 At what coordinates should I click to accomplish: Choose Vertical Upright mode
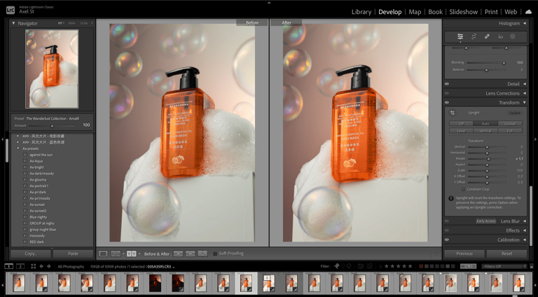(x=485, y=131)
